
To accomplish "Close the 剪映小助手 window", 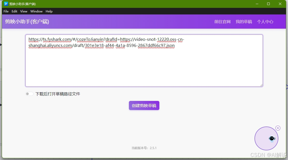I will (280, 4).
